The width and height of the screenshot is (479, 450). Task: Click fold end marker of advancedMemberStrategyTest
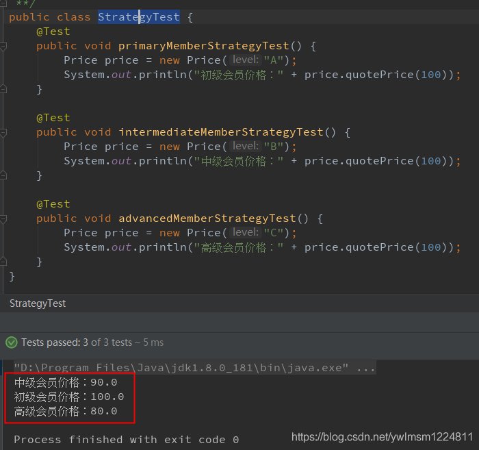(x=3, y=262)
